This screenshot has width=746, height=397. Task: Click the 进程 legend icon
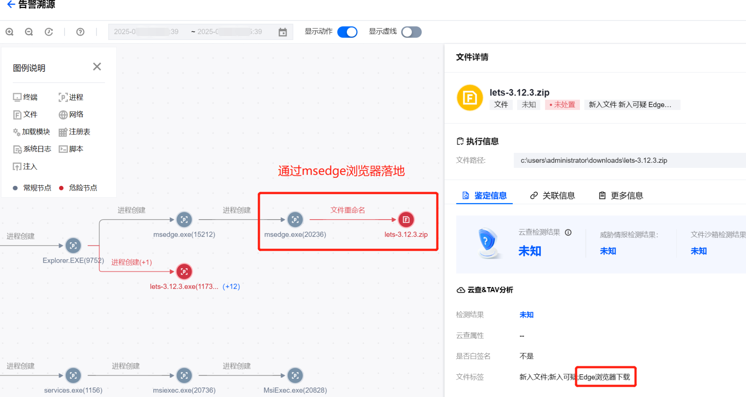click(x=63, y=97)
